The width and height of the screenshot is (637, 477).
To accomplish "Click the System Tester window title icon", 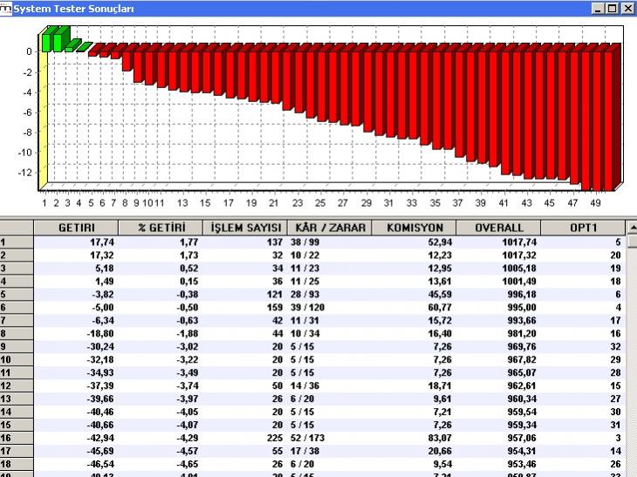I will (6, 8).
